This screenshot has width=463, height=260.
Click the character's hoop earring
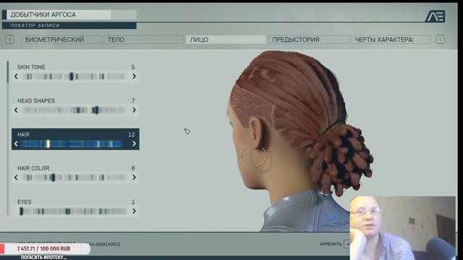254,157
